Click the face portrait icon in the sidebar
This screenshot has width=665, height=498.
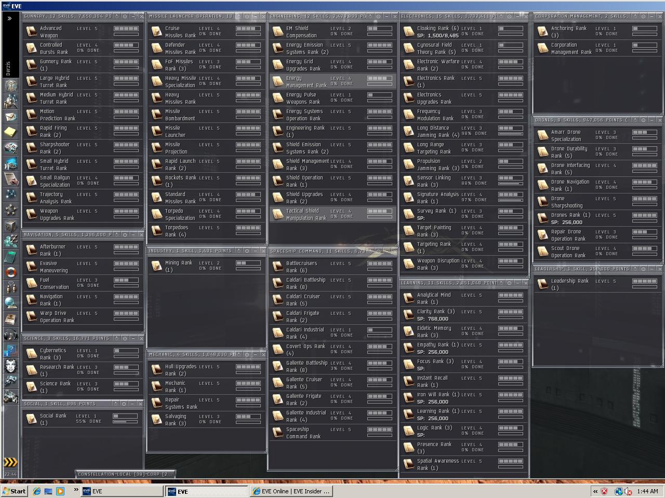(x=11, y=365)
